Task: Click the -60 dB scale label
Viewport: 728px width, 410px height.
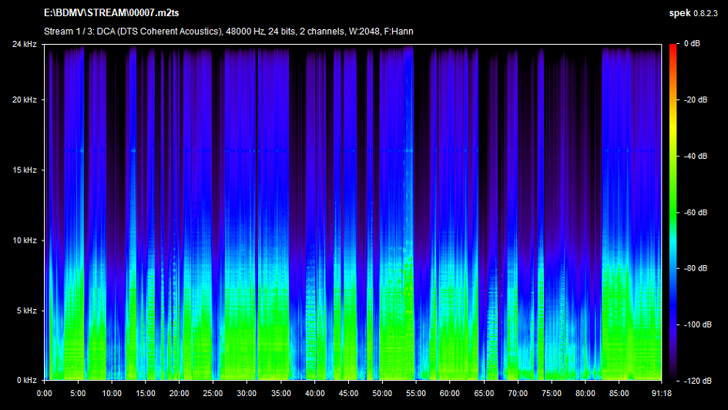Action: coord(696,213)
